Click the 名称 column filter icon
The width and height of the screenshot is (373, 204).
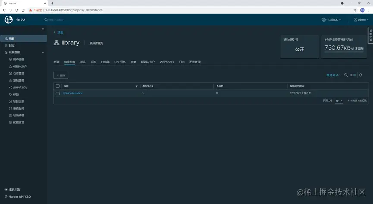tap(137, 86)
